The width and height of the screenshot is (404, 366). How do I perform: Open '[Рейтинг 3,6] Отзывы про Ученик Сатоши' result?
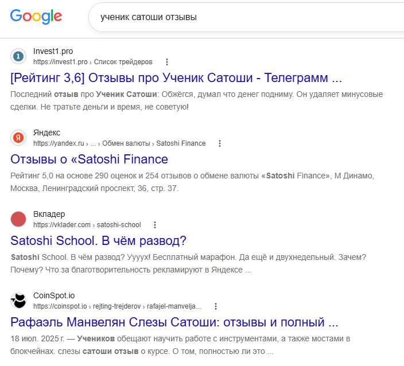point(176,78)
